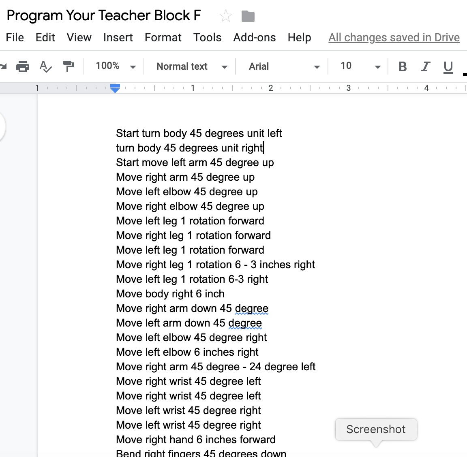Open the Help menu
467x457 pixels.
click(299, 37)
